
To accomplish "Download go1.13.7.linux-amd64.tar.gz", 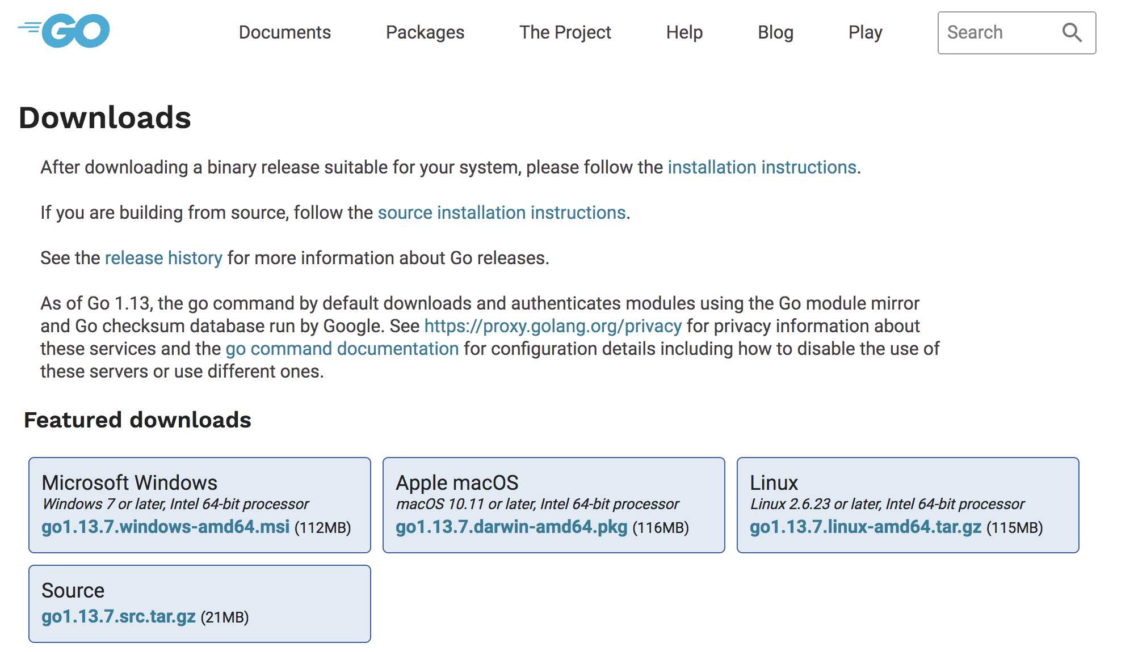I will [x=866, y=527].
